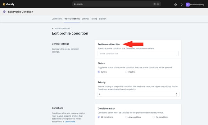
Task: Switch to the Settings tab
Action: pyautogui.click(x=86, y=19)
